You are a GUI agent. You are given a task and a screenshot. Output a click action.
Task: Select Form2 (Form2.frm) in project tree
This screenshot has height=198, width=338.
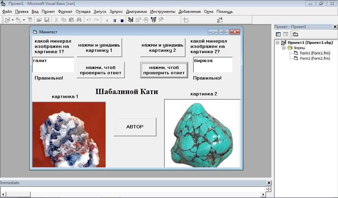(315, 58)
